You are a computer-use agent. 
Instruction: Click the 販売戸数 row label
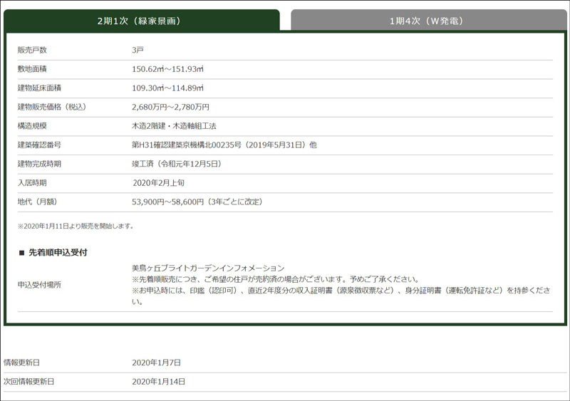(32, 50)
